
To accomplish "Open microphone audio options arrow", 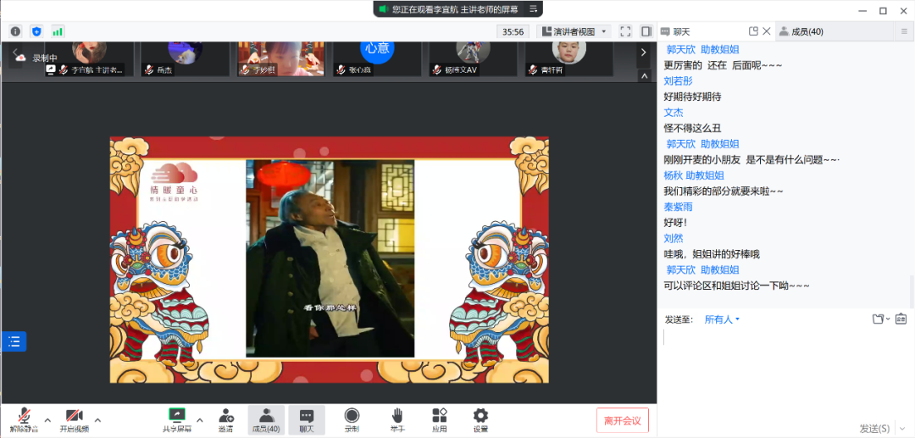I will (47, 420).
